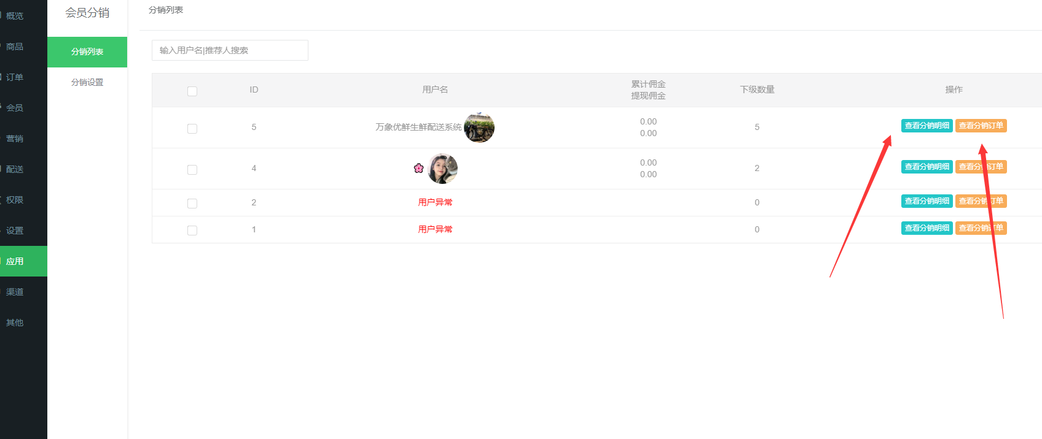
Task: Select the checkbox for row ID 1
Action: 192,231
